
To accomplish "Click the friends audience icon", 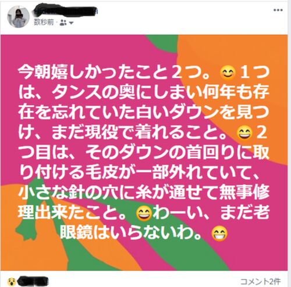I will (x=63, y=23).
